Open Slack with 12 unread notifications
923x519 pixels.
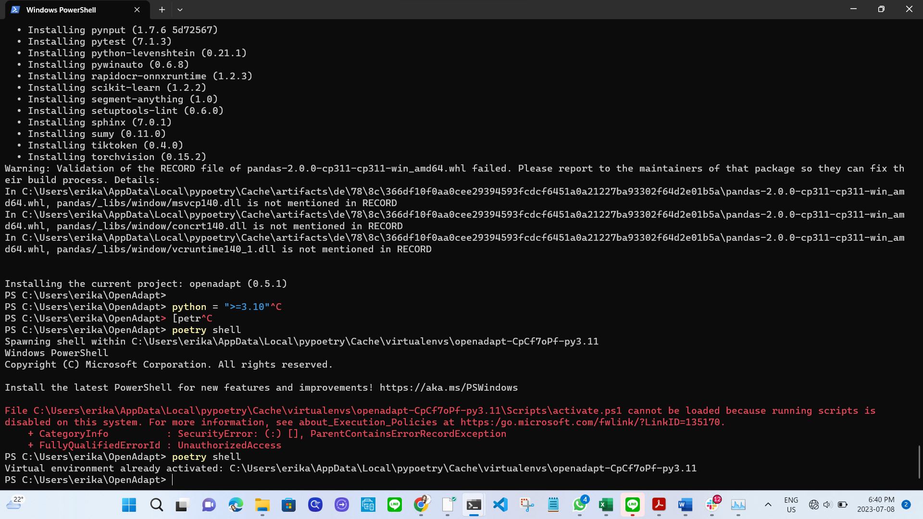click(711, 505)
